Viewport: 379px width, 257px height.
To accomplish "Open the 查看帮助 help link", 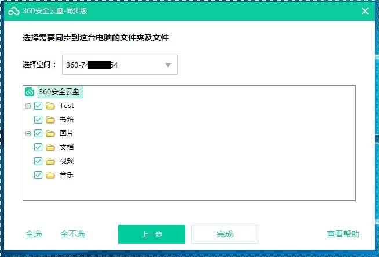I will click(x=343, y=234).
